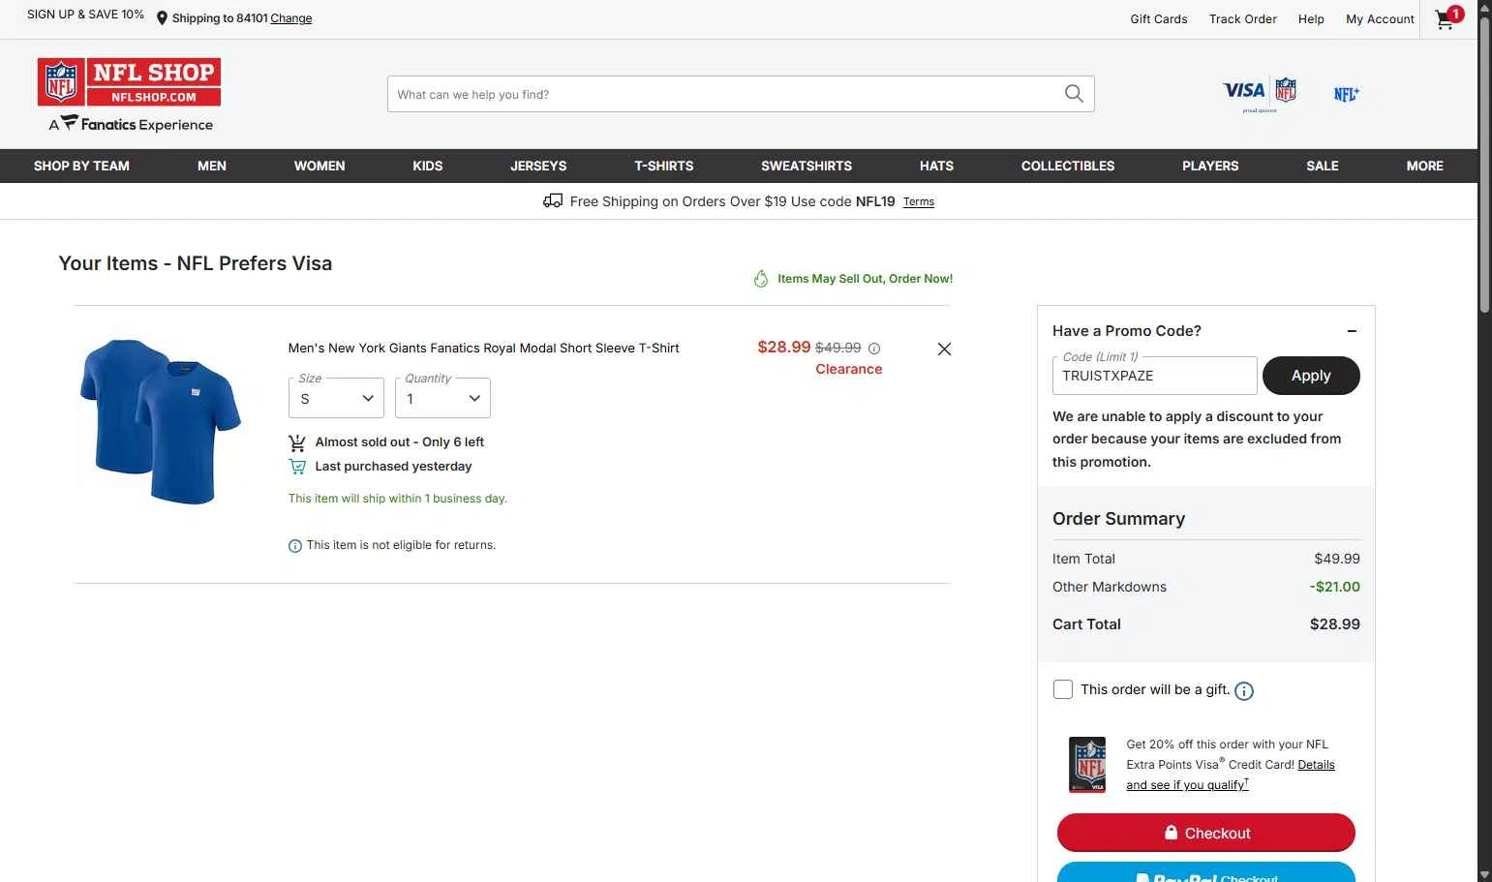Click Change shipping zip link
Screen dimensions: 1492x882
(x=291, y=18)
